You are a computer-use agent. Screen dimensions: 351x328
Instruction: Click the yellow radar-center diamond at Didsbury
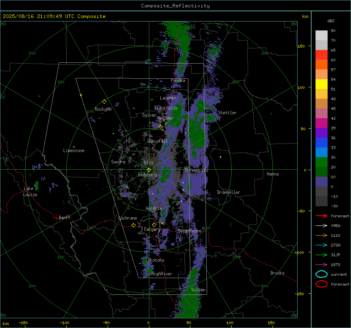coord(149,170)
